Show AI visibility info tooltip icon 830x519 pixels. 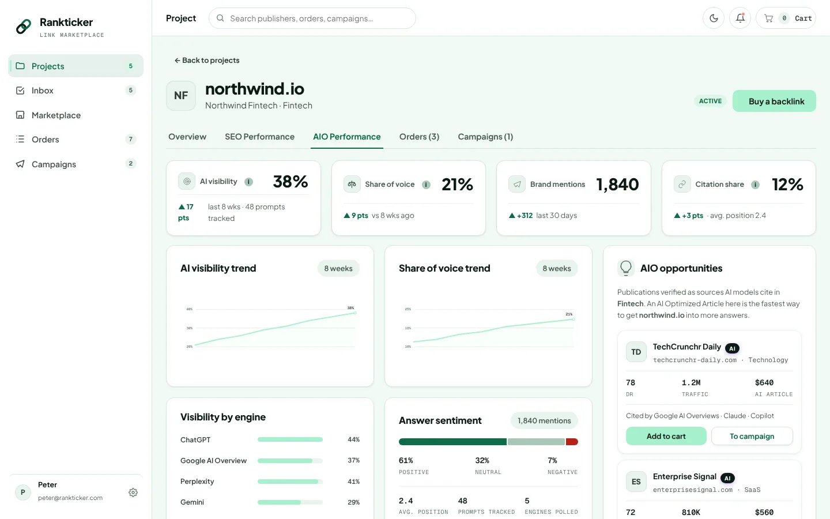pos(249,182)
